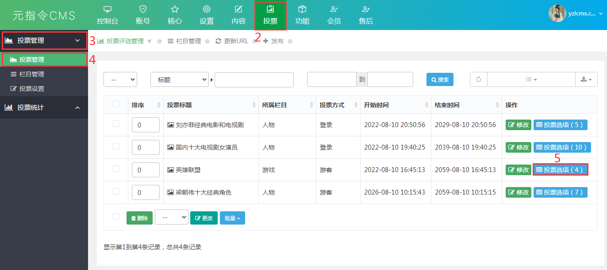
Task: Click the 元指令CMS logo text
Action: 44,15
